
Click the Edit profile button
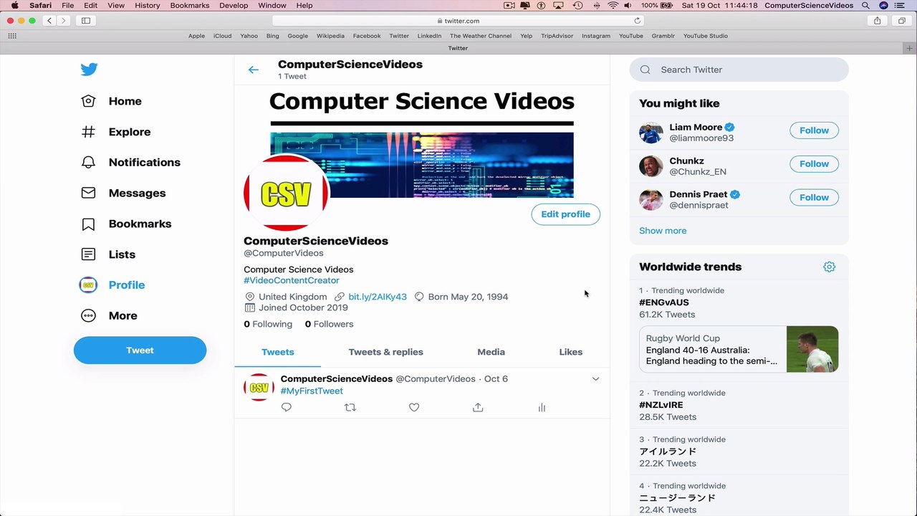[565, 214]
